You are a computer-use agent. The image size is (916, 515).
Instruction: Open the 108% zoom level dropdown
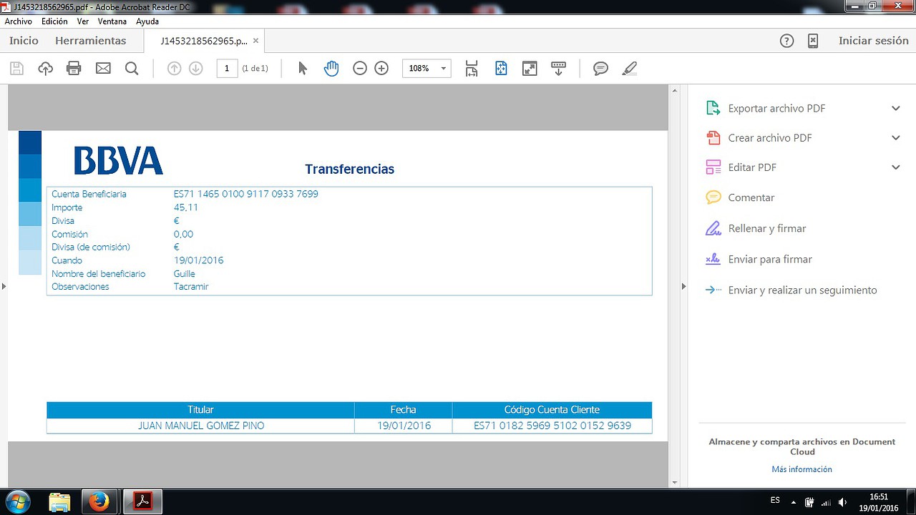click(444, 69)
